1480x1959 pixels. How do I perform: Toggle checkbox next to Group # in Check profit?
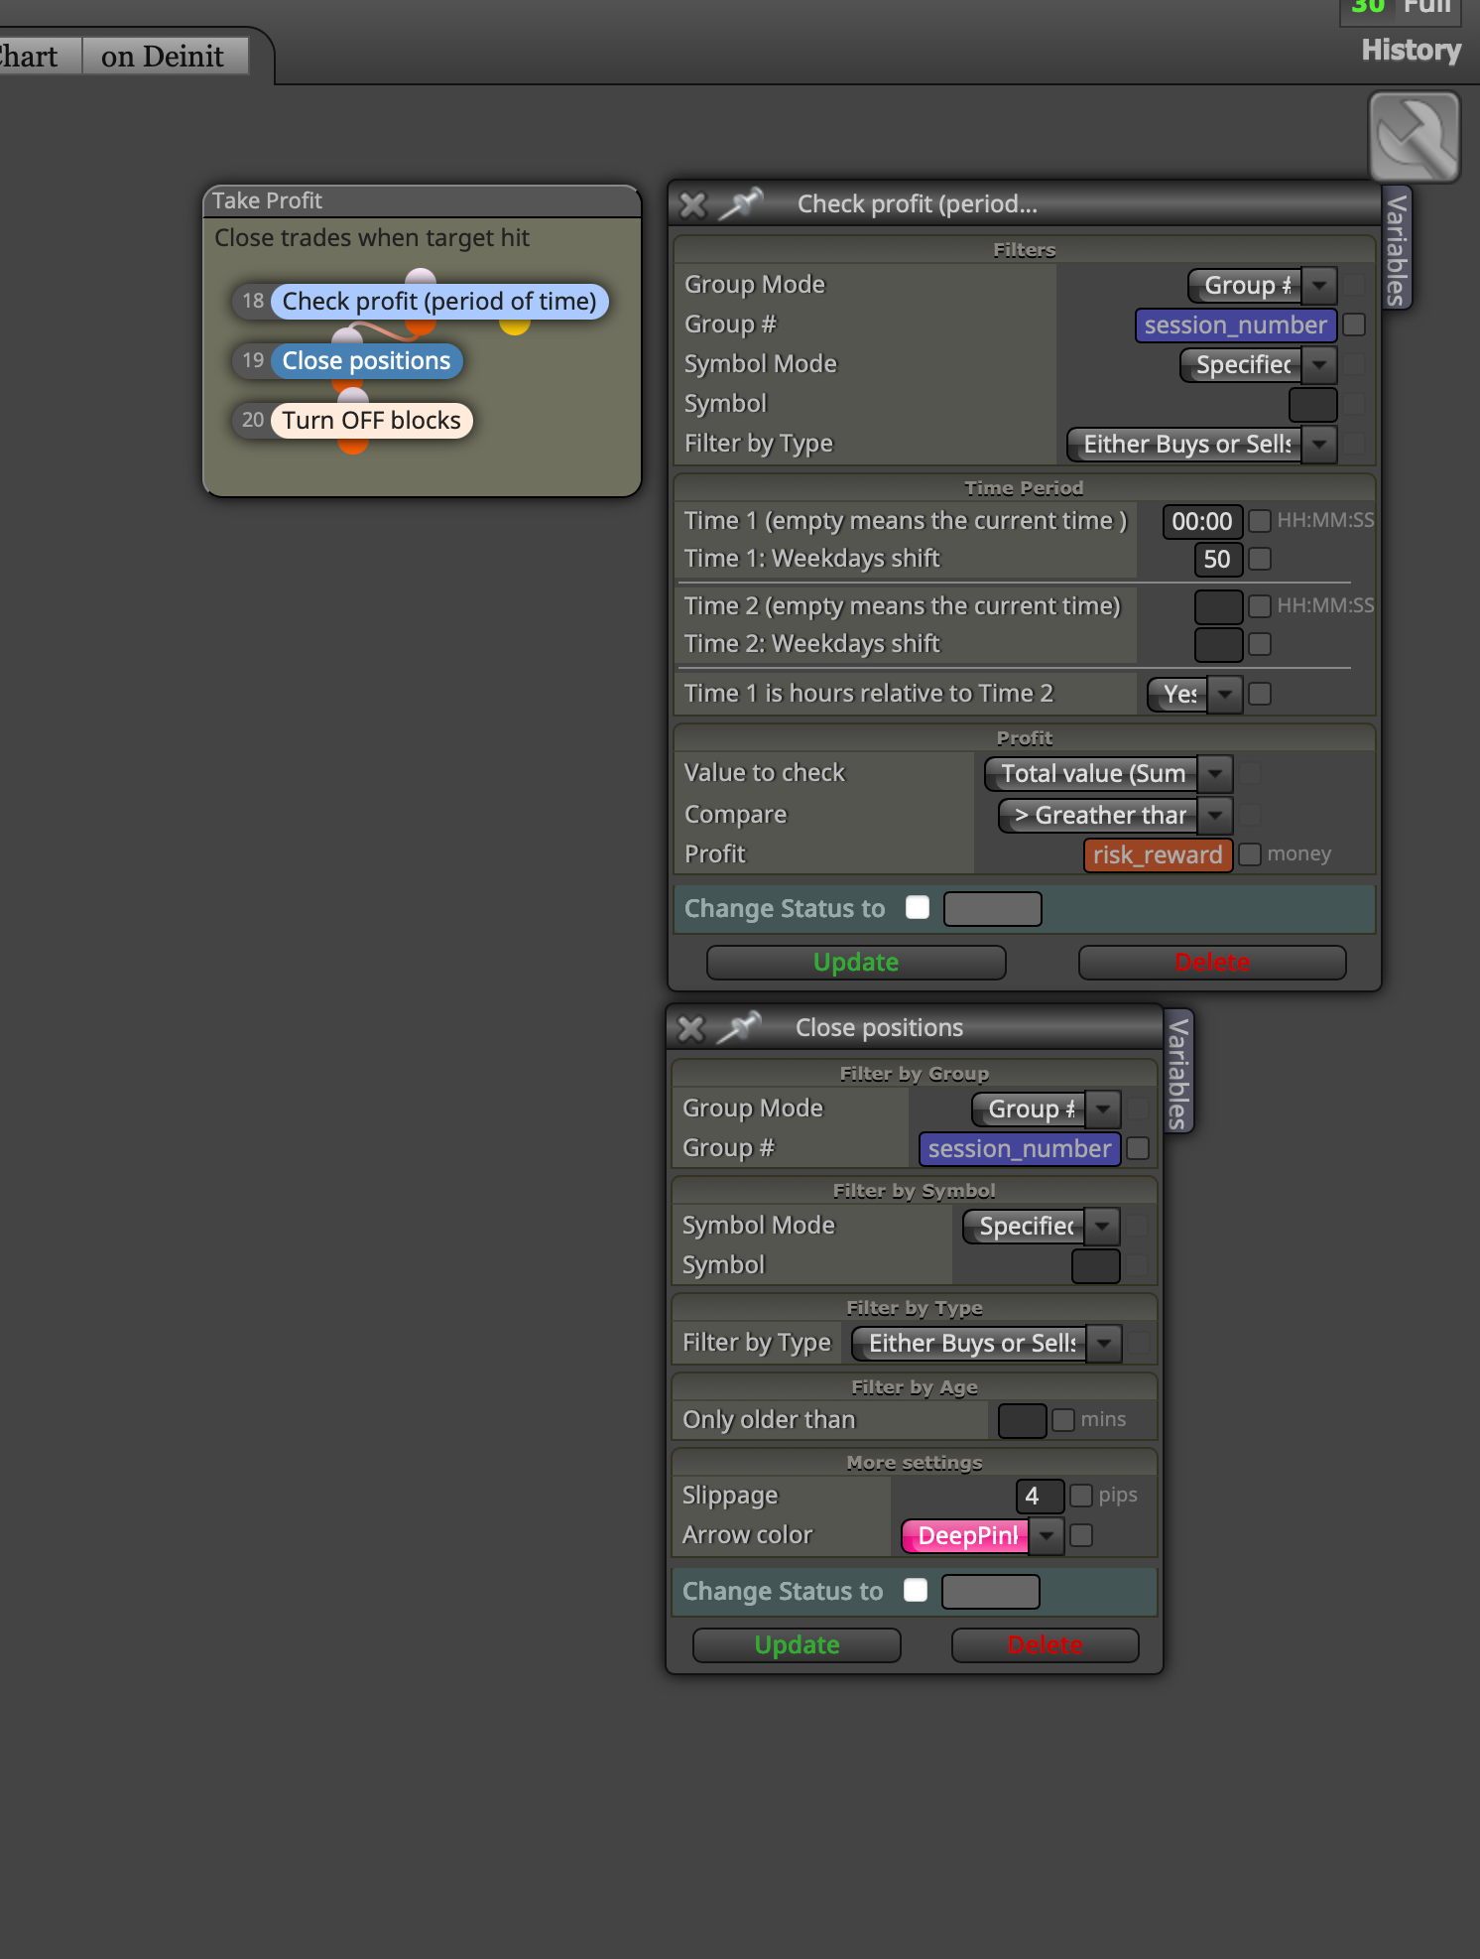click(x=1354, y=325)
